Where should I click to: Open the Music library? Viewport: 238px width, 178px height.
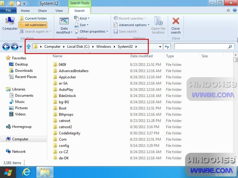[17, 102]
